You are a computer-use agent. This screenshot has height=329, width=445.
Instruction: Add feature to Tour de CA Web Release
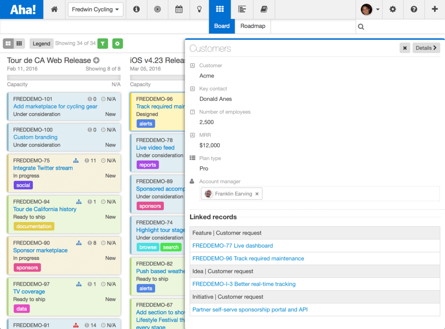pos(96,60)
